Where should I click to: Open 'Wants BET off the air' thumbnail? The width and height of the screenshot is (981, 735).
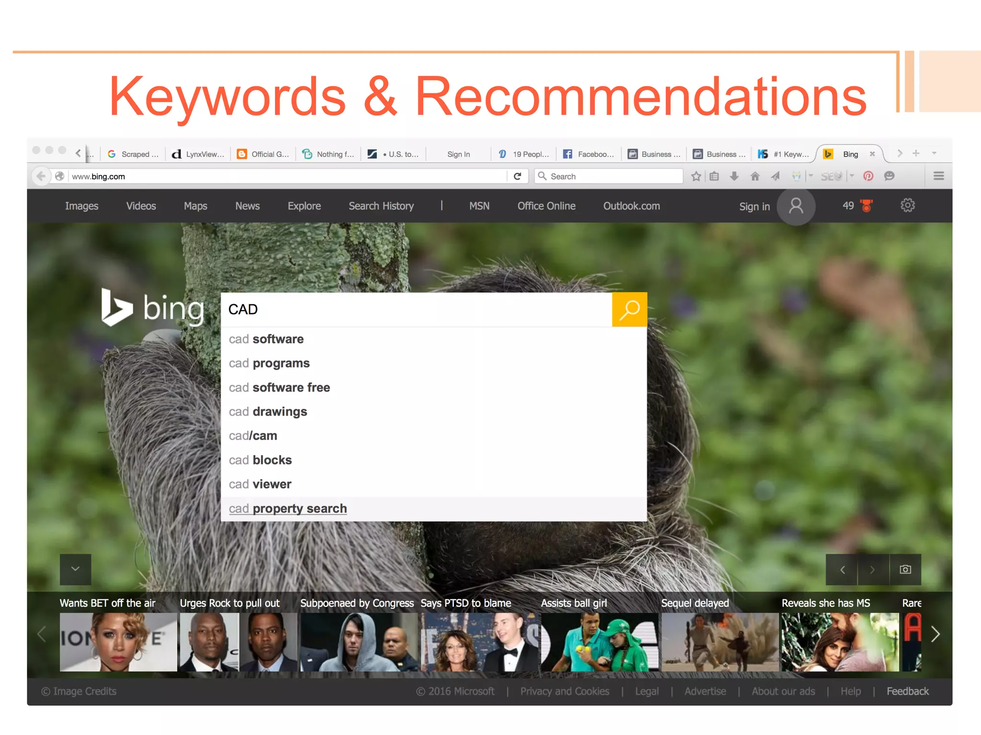click(x=118, y=642)
